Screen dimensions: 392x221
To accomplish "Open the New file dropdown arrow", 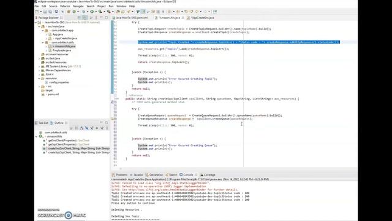I will click(x=41, y=12).
